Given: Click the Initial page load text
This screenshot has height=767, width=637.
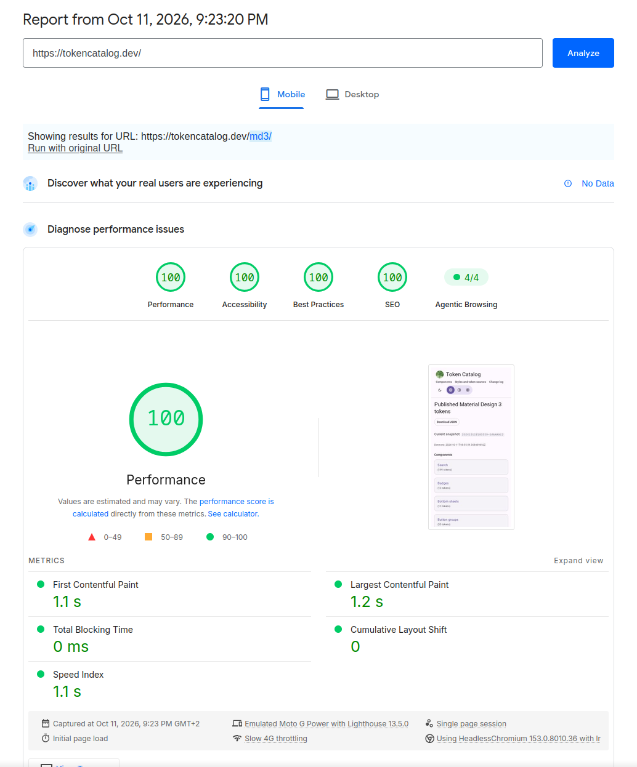Looking at the screenshot, I should 80,739.
